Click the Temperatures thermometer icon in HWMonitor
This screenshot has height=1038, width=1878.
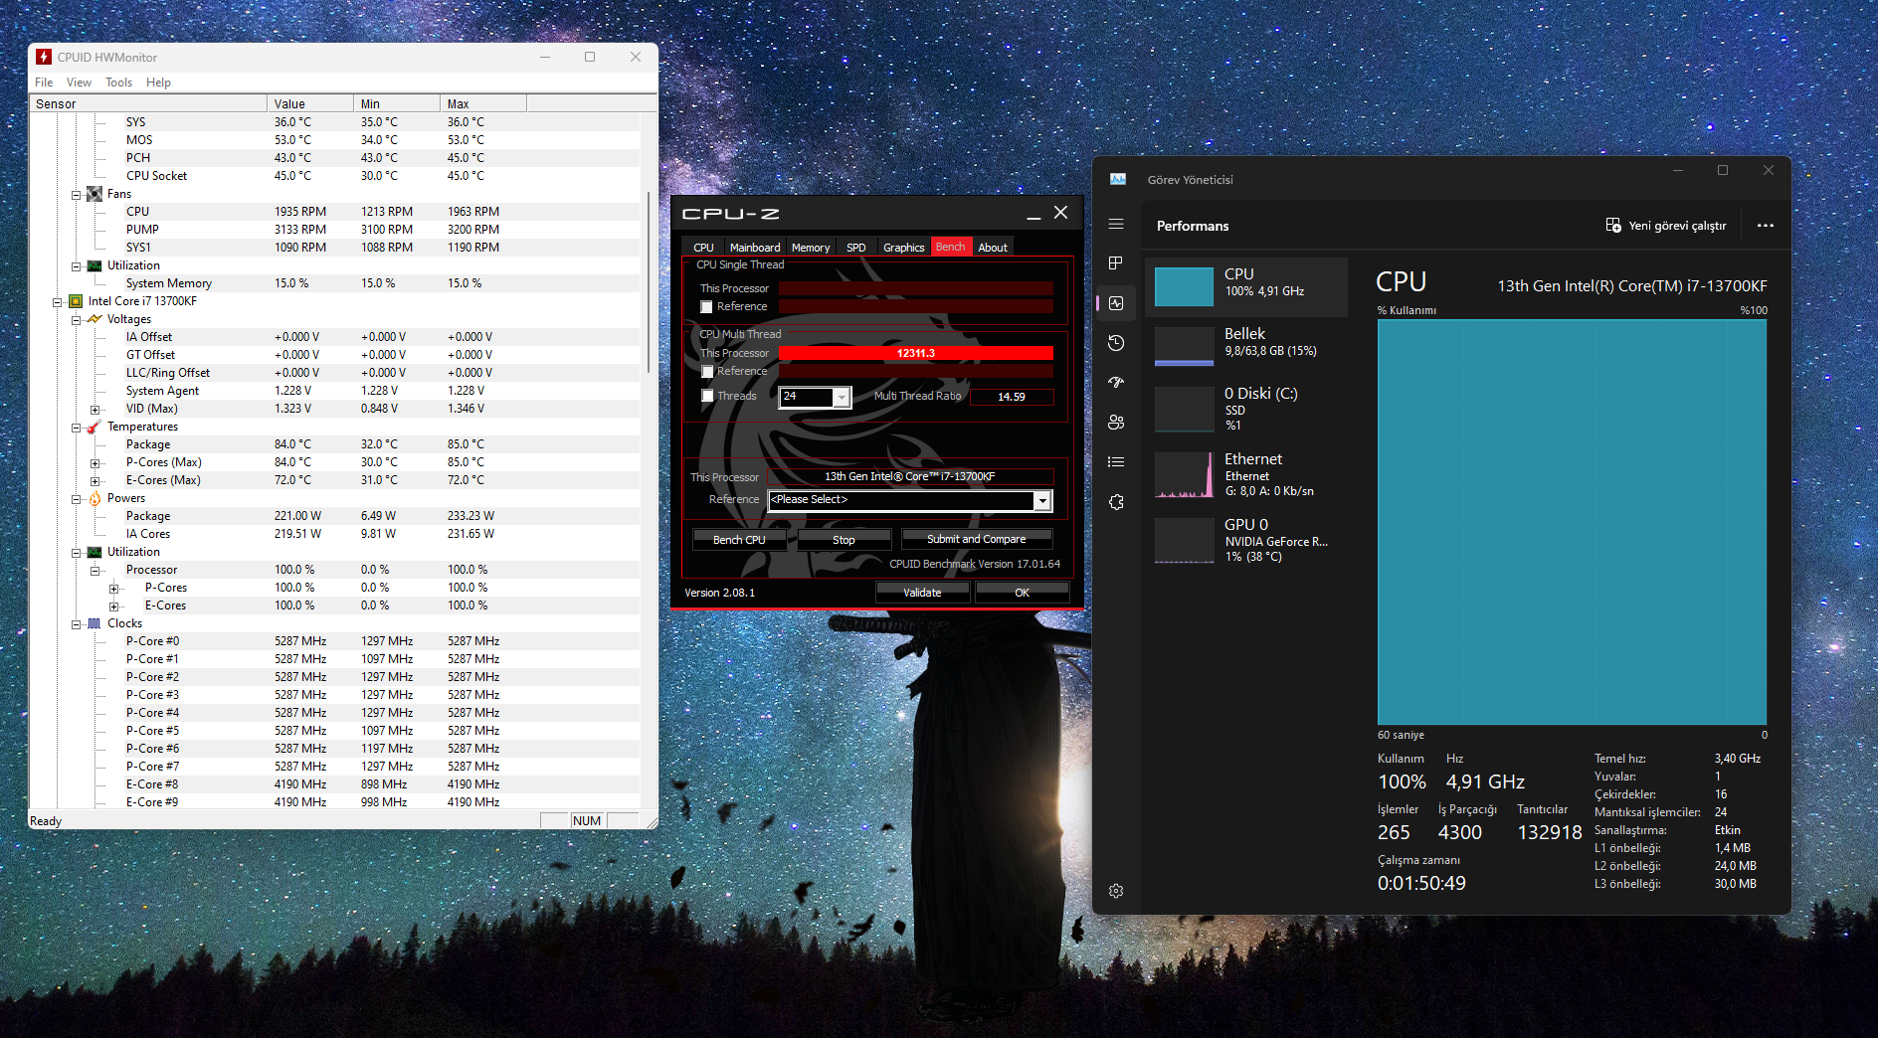tap(94, 427)
